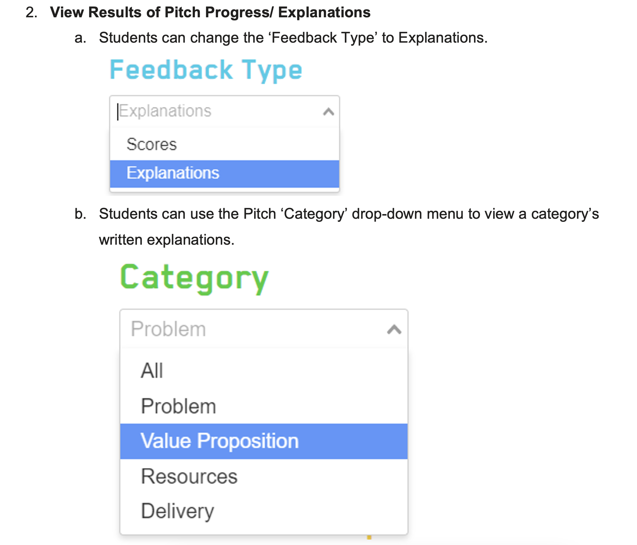Viewport: 637px width, 545px height.
Task: Click the list number 2 marker
Action: (32, 13)
